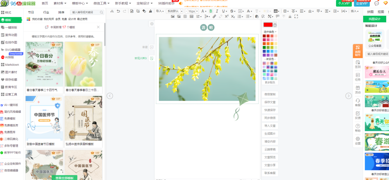Expand the 导入 import dropdown
Viewport: 389px width, 180px height.
click(x=160, y=11)
